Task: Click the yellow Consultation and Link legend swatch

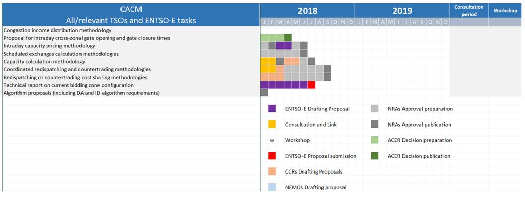Action: point(272,125)
